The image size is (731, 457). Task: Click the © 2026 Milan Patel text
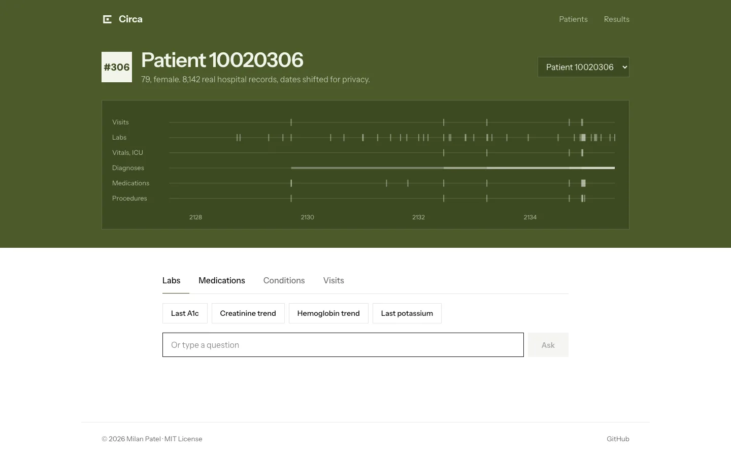click(x=131, y=439)
